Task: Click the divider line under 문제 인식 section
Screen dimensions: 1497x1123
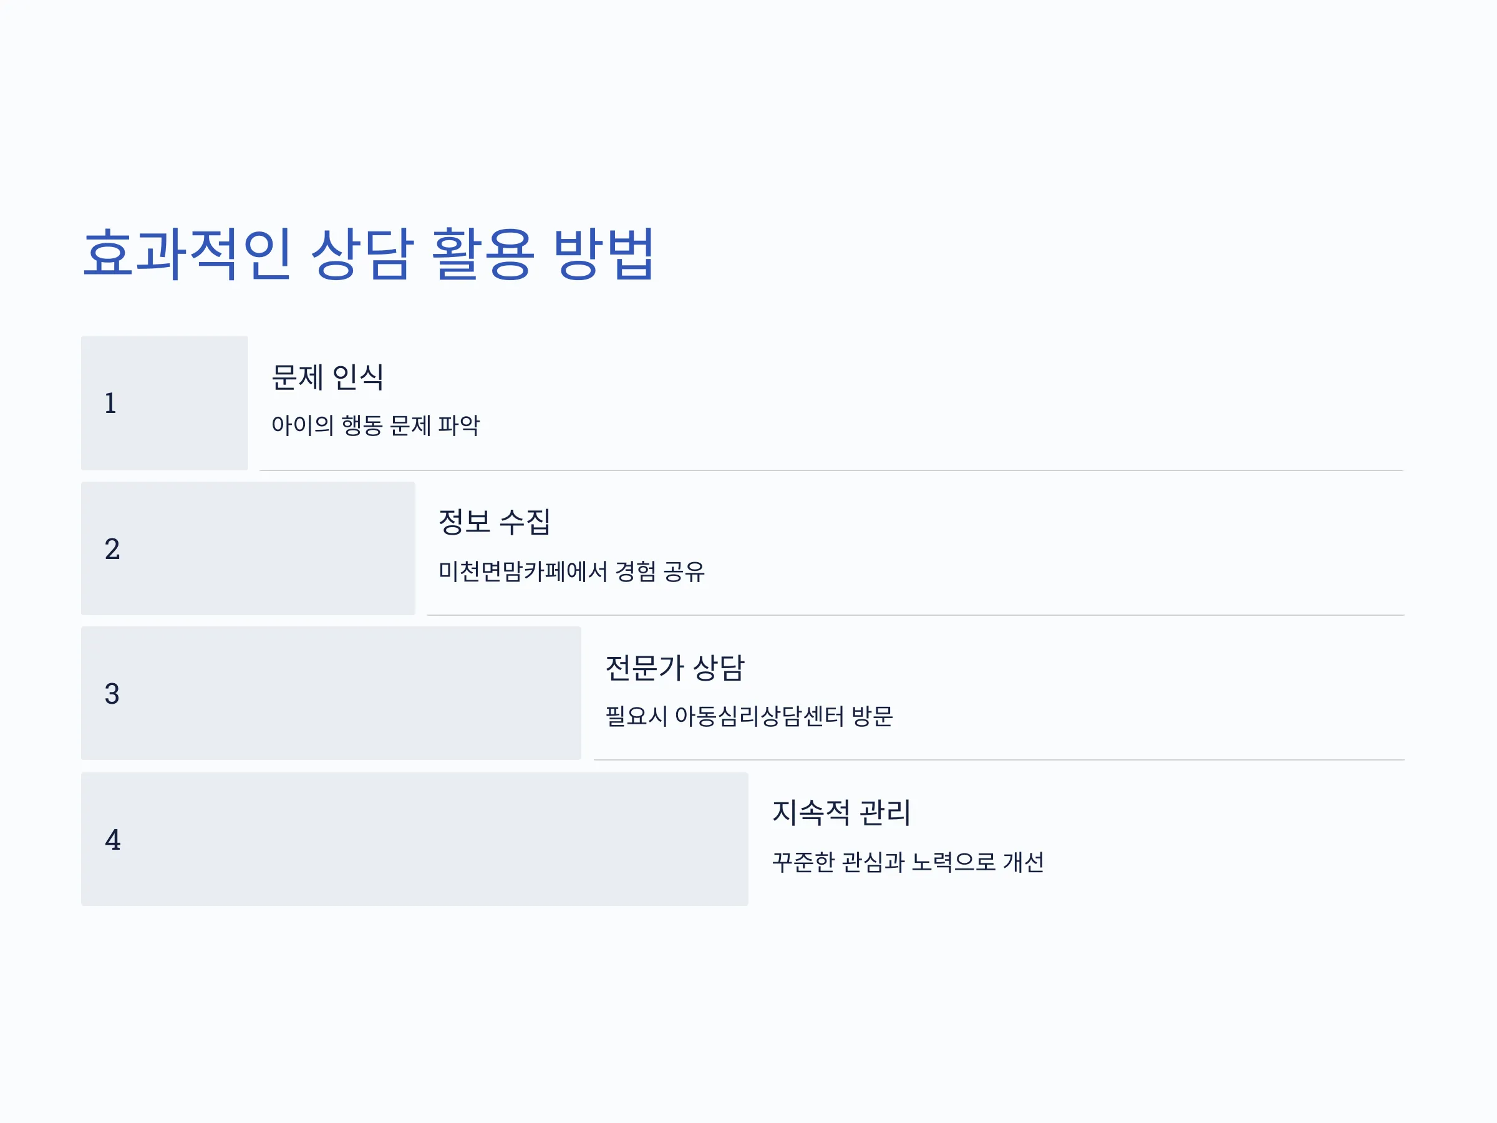Action: tap(831, 470)
